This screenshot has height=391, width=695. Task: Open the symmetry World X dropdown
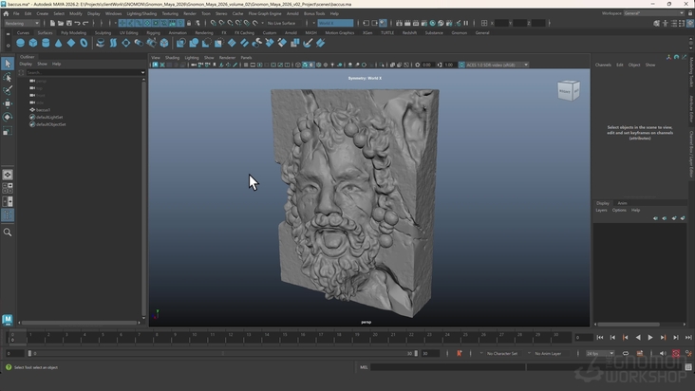(x=335, y=23)
